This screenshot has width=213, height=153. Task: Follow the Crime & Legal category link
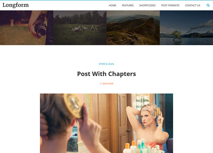tap(106, 64)
